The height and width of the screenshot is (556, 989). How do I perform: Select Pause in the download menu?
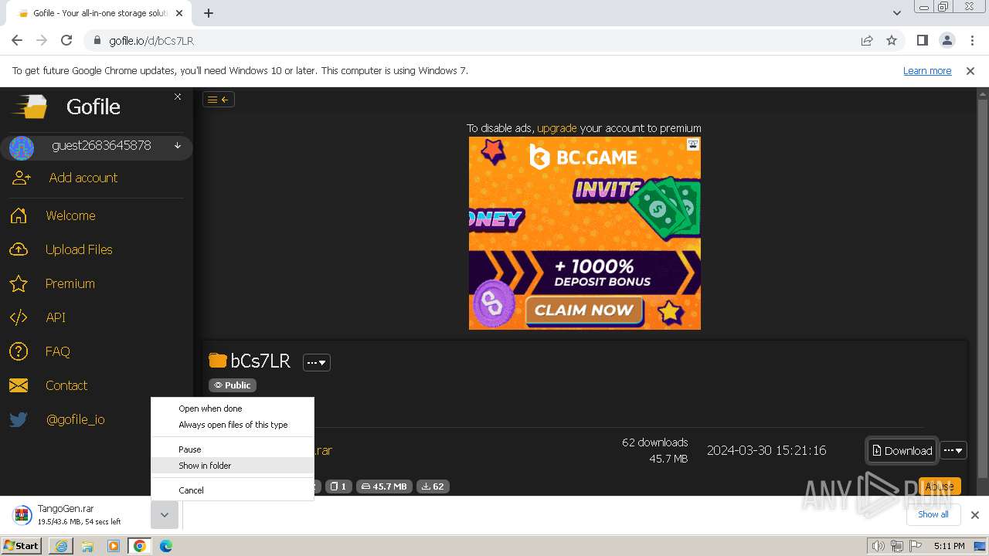pyautogui.click(x=232, y=449)
